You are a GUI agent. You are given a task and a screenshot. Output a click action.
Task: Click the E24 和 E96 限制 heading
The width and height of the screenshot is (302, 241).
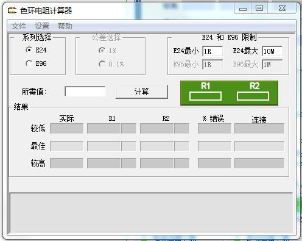229,37
